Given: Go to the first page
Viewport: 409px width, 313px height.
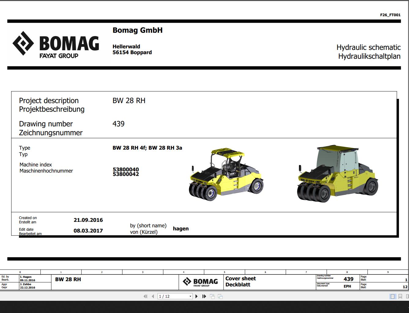Looking at the screenshot, I should pos(145,296).
